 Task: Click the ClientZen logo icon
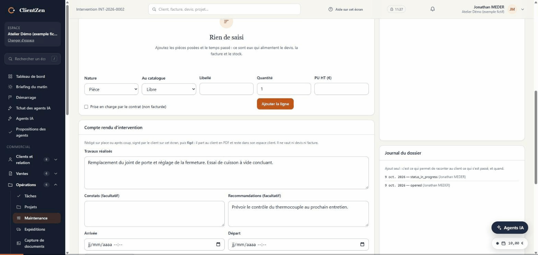click(x=11, y=10)
